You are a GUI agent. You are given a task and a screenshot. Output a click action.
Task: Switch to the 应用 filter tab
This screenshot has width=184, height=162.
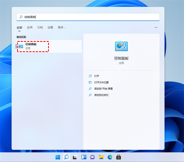coord(29,28)
